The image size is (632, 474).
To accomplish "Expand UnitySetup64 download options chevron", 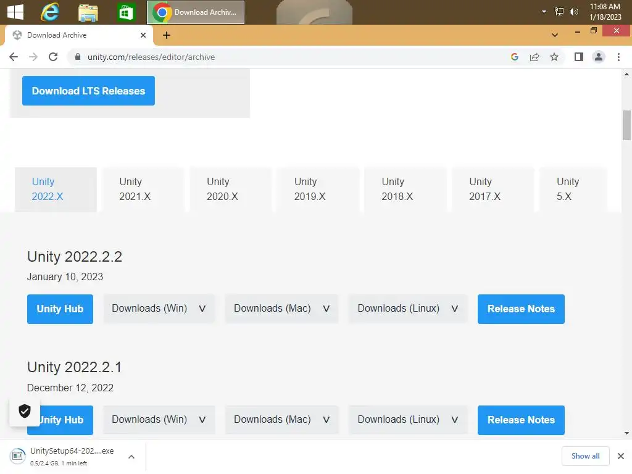I will pos(131,457).
